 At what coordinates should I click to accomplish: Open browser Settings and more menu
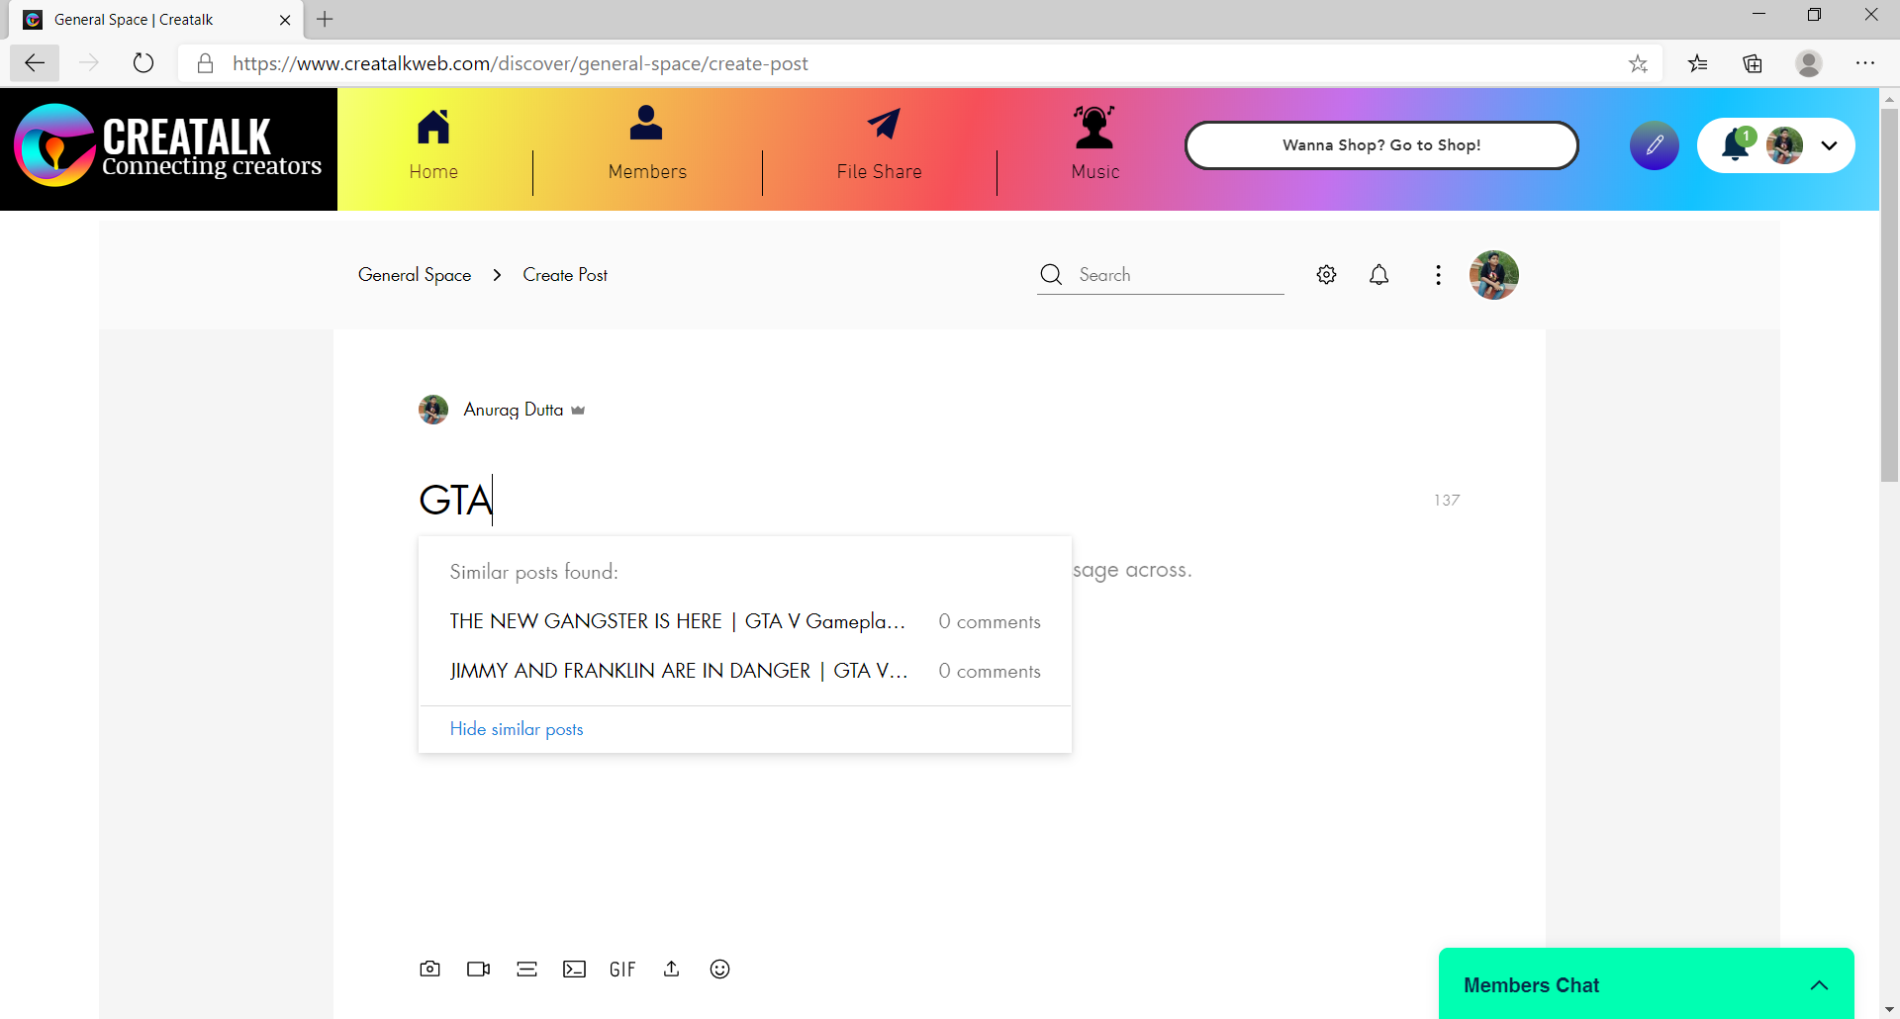(1865, 63)
